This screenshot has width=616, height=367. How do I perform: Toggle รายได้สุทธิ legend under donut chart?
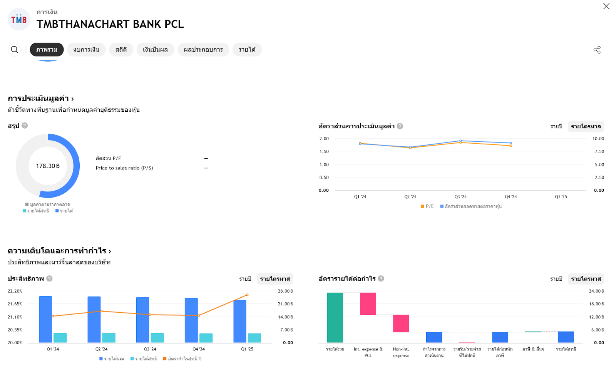coord(36,211)
